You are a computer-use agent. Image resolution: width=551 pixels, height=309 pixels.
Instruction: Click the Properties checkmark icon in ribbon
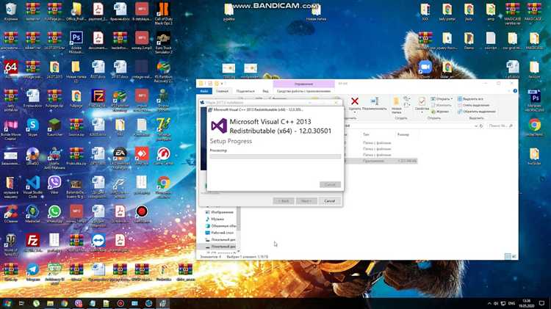(422, 101)
